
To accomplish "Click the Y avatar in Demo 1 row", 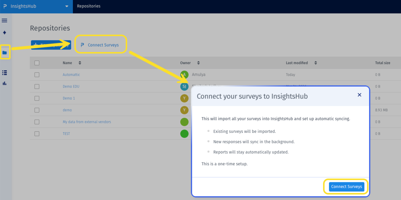I will point(184,98).
